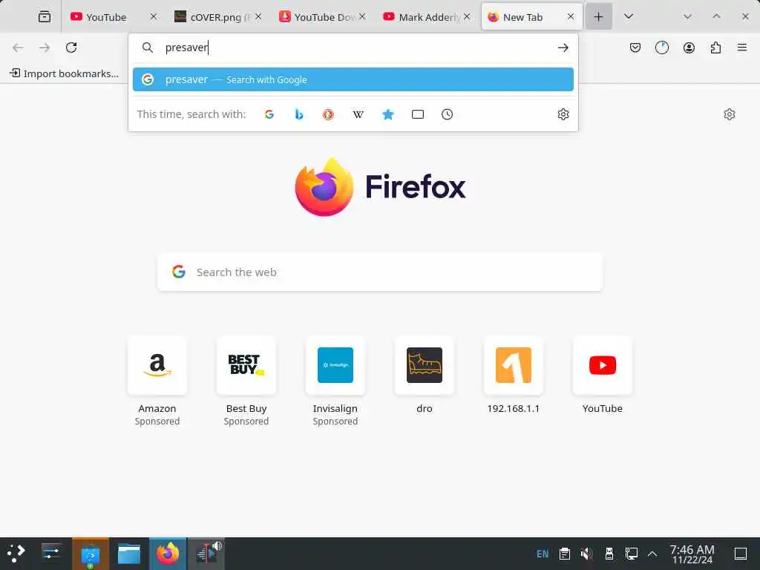Click the show desktop button
Viewport: 760px width, 570px height.
pos(741,554)
